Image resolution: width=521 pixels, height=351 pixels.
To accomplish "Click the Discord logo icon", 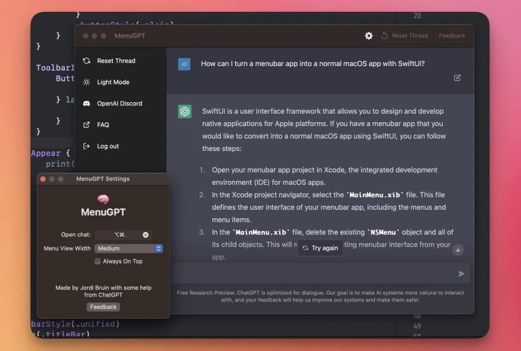I will coord(86,103).
